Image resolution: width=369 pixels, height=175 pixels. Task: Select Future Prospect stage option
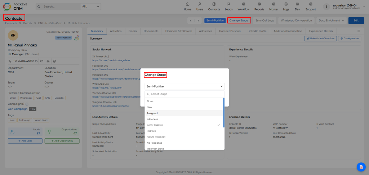click(184, 137)
